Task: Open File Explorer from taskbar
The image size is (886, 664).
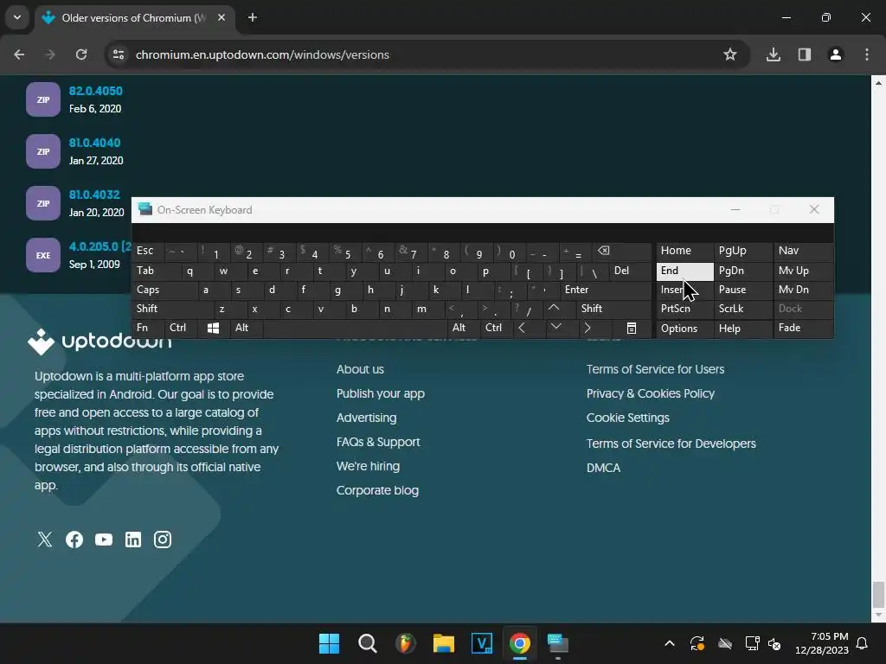Action: click(444, 643)
